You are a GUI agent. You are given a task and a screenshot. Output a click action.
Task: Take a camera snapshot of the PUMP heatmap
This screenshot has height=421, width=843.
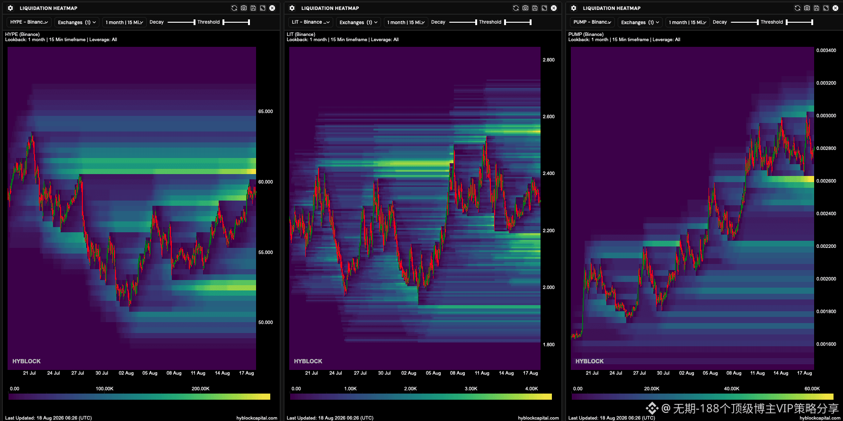(807, 8)
